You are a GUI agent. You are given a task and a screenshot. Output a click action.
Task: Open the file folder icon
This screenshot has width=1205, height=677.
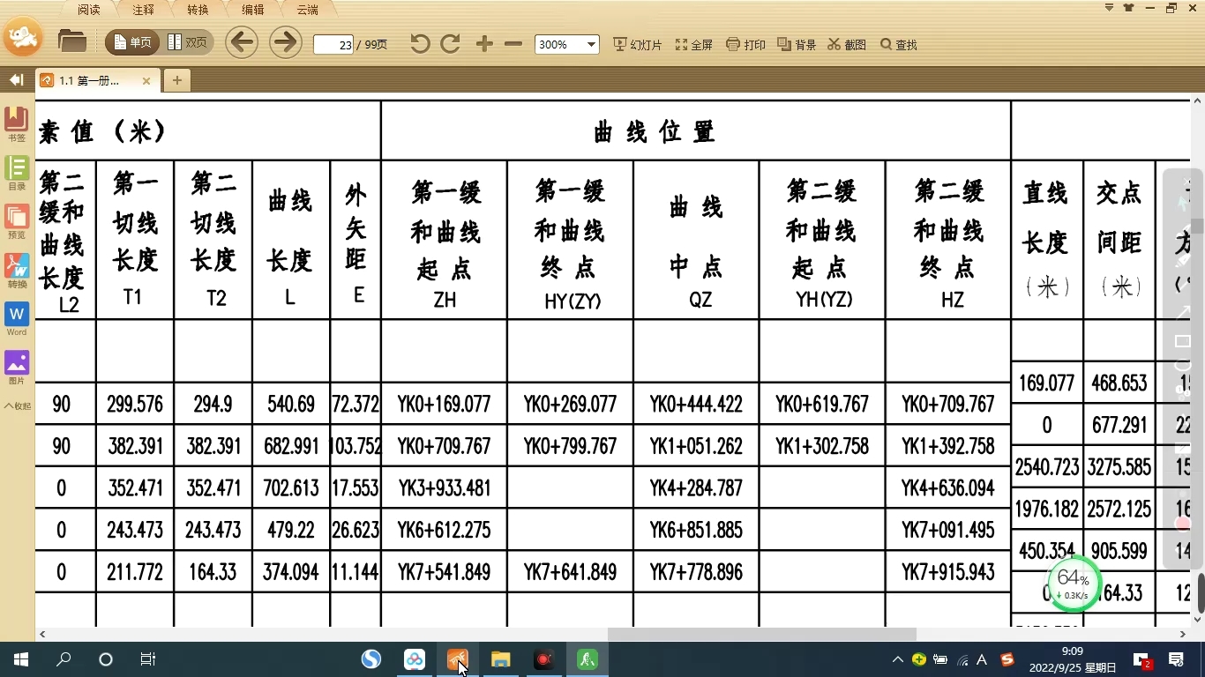[71, 42]
